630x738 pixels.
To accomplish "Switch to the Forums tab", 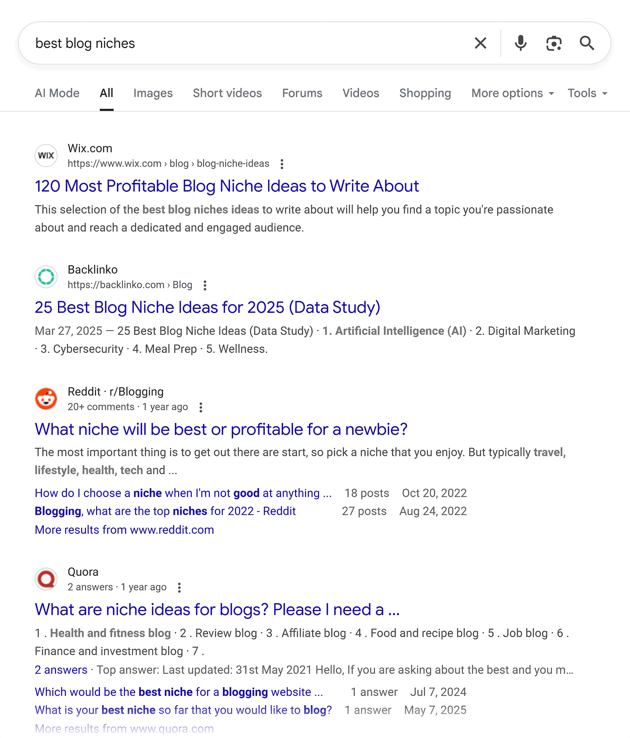I will click(302, 93).
